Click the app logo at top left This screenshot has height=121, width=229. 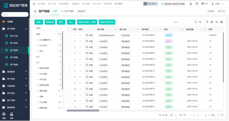tap(6, 6)
